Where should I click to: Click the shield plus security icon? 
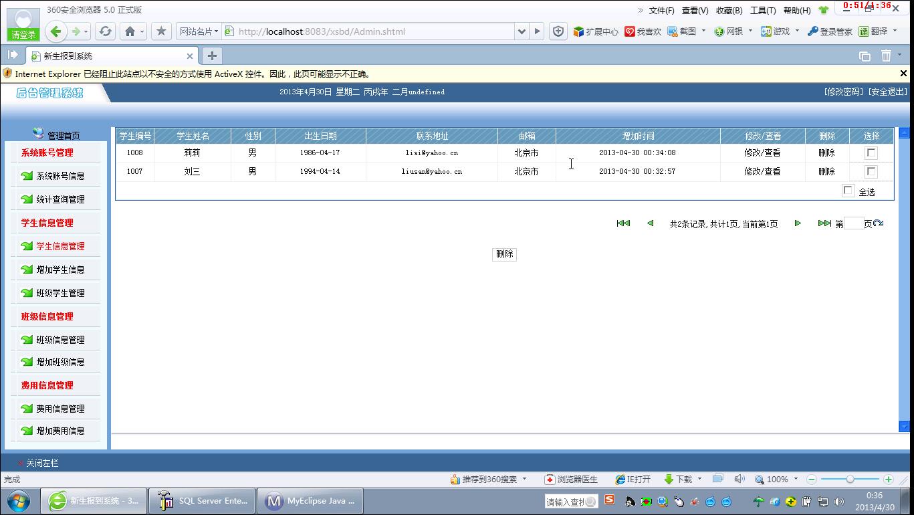(558, 31)
